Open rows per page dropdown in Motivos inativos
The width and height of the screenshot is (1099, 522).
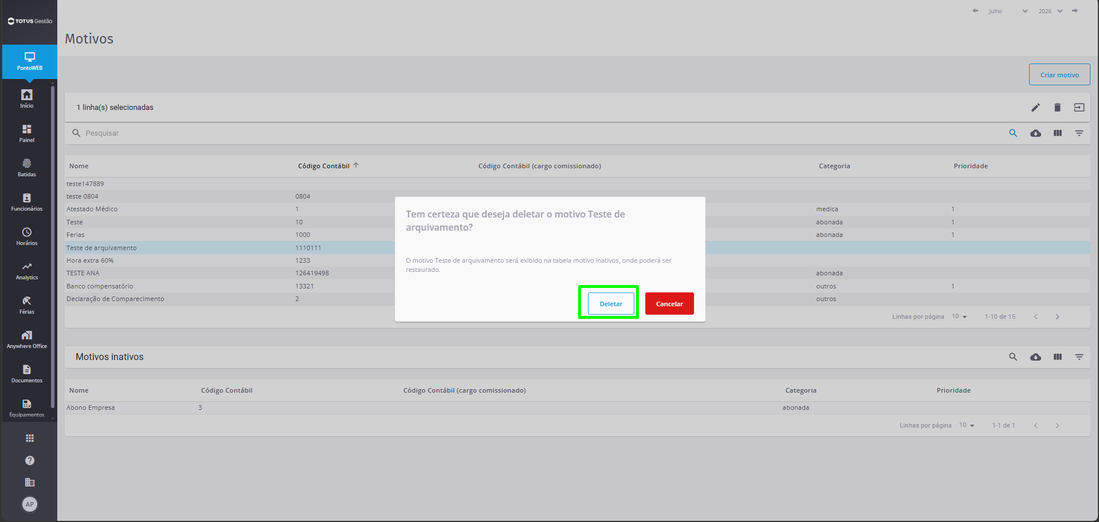coord(967,425)
